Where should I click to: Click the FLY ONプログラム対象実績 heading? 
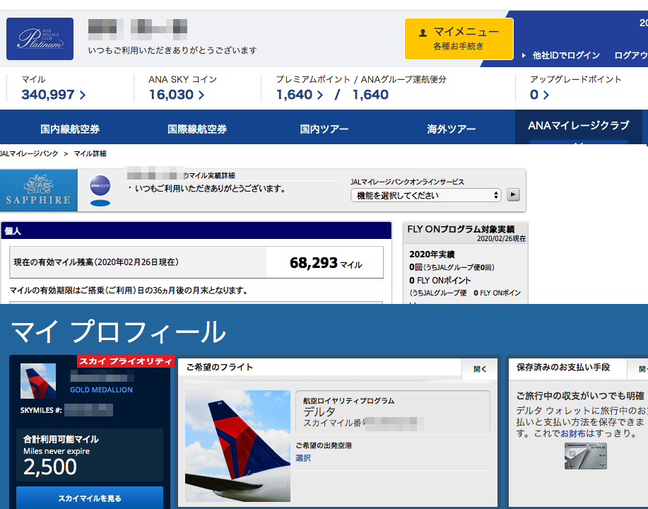[461, 229]
